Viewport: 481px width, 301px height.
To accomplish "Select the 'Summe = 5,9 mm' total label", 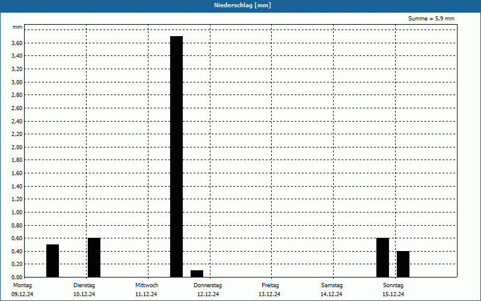I will (x=431, y=19).
